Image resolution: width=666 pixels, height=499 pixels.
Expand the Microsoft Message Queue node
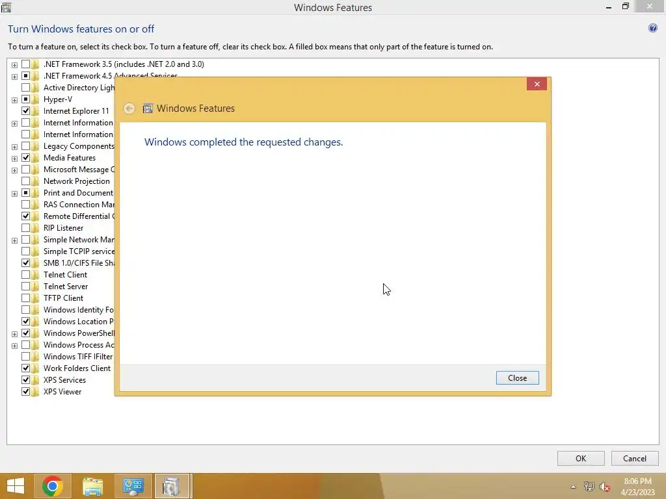coord(14,170)
